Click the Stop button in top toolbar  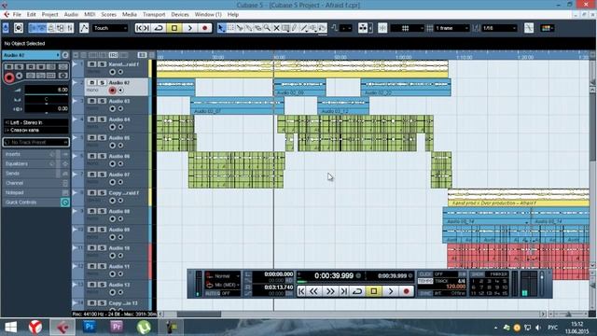point(174,28)
